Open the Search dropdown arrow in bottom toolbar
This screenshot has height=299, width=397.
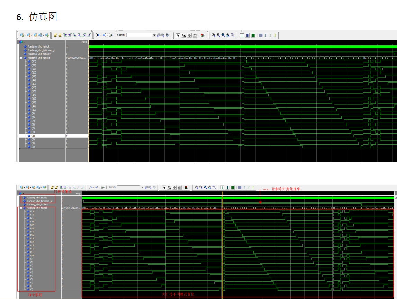142,187
